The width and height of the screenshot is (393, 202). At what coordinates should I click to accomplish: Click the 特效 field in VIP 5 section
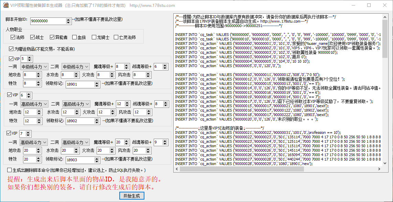(30, 83)
